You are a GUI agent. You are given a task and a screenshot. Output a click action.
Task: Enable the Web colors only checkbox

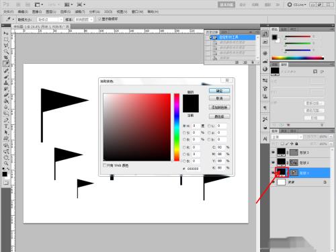[x=104, y=165]
